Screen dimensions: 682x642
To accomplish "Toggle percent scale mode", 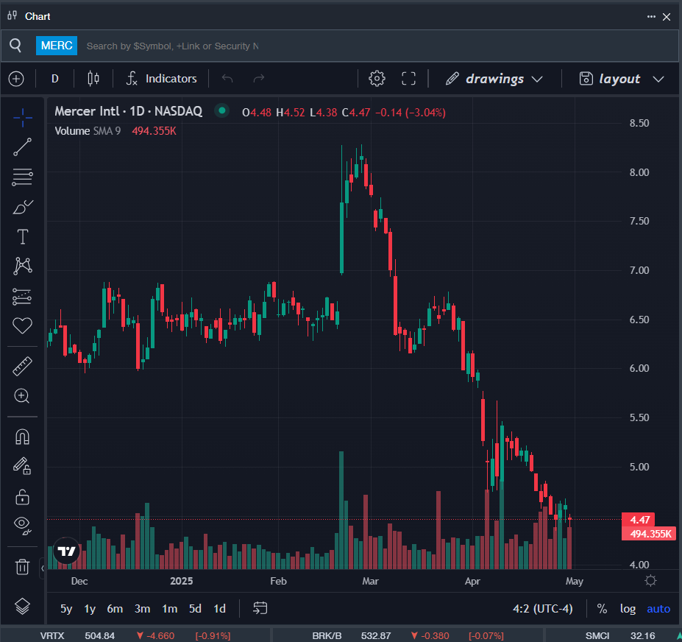I will pos(602,608).
